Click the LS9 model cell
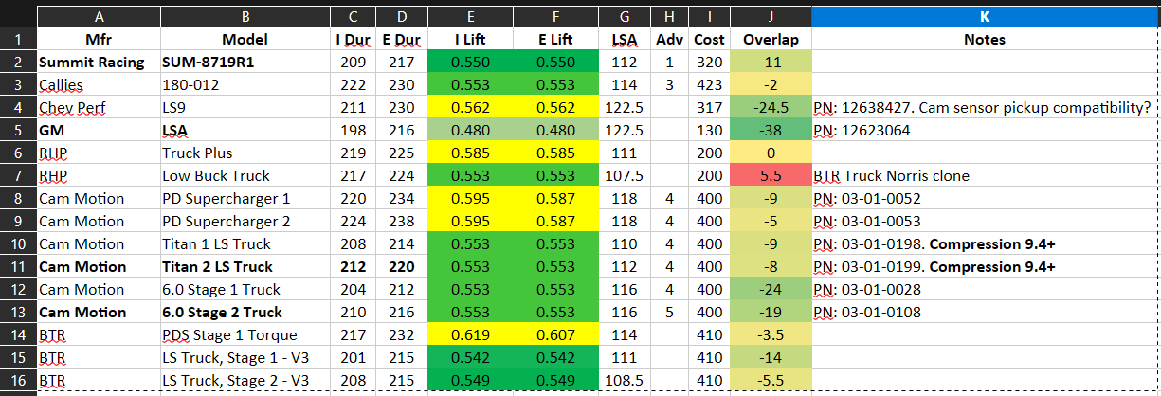 245,108
